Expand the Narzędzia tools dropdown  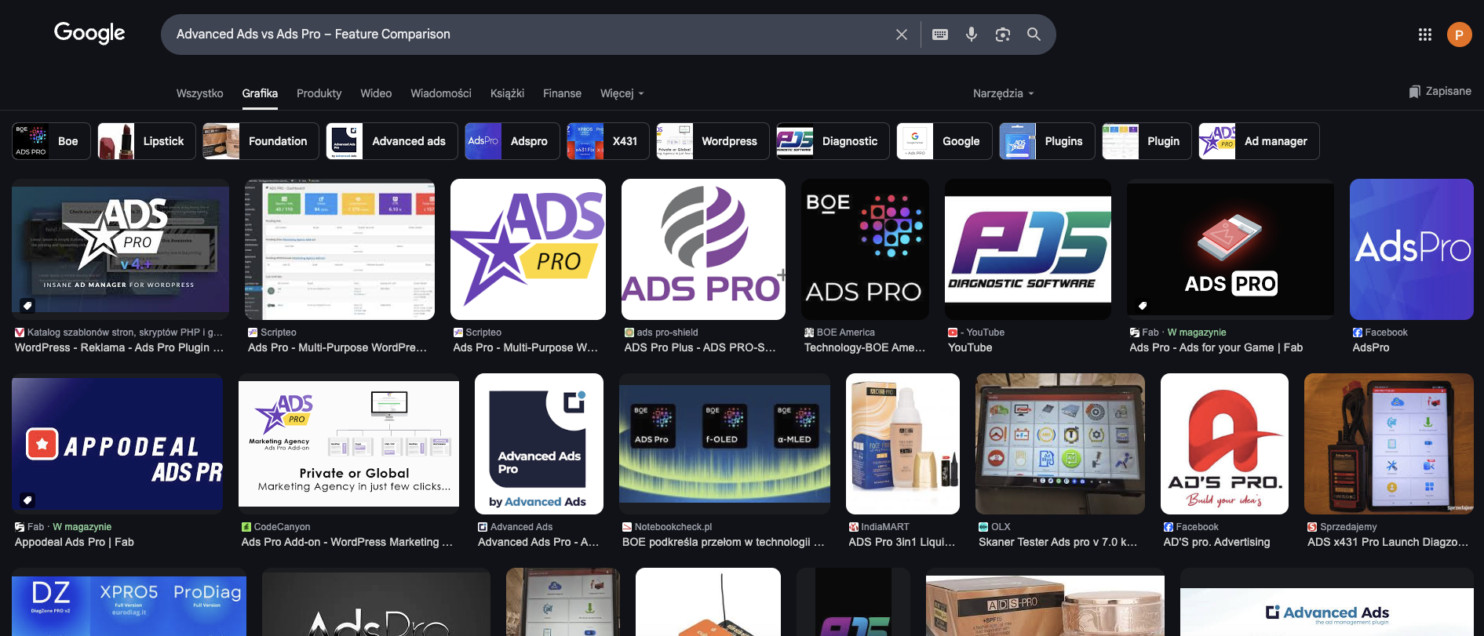point(1004,93)
